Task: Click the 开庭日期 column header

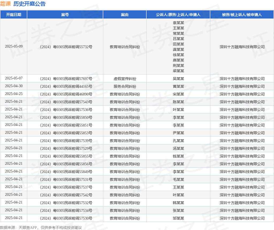Action: point(14,15)
